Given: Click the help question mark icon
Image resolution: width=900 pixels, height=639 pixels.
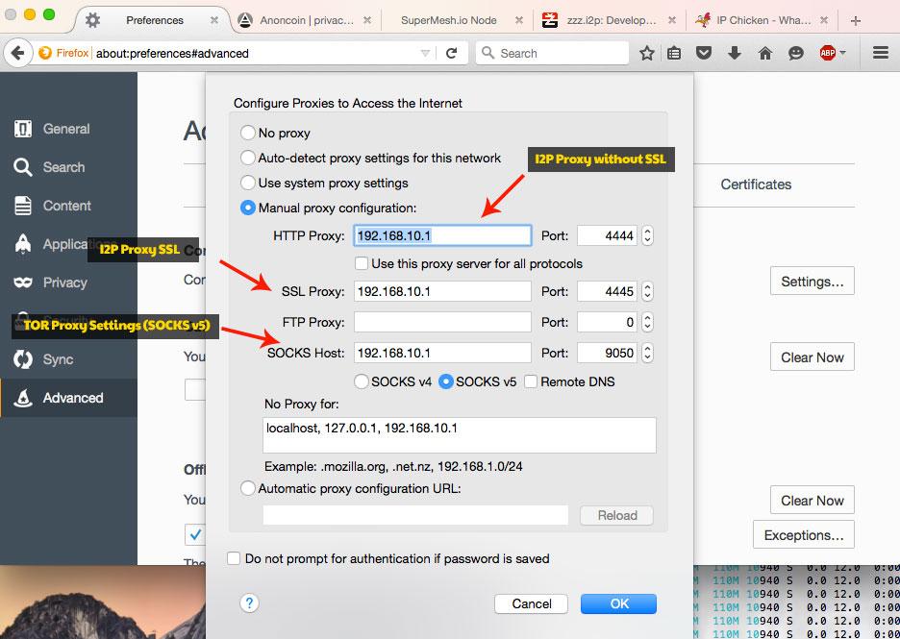Looking at the screenshot, I should (x=249, y=602).
